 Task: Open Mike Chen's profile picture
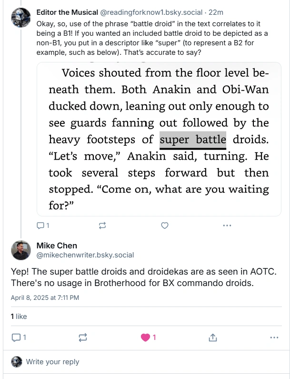point(20,250)
